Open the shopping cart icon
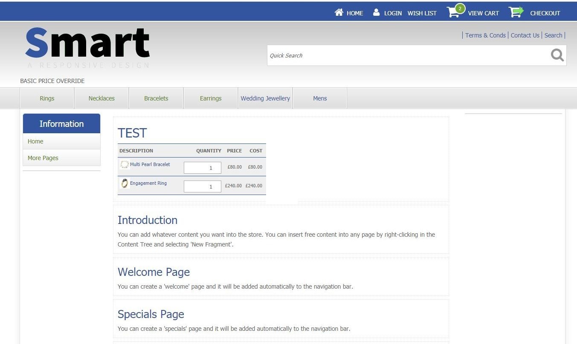Image resolution: width=577 pixels, height=344 pixels. point(454,12)
